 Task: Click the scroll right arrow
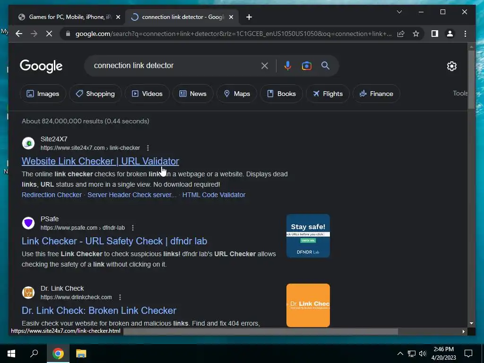pos(463,331)
